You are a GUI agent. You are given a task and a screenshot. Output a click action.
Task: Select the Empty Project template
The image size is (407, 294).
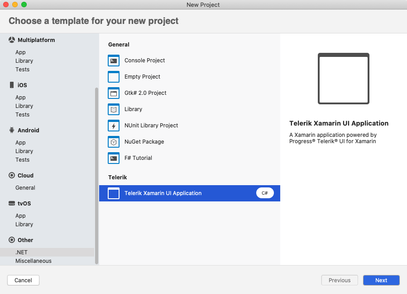[190, 77]
